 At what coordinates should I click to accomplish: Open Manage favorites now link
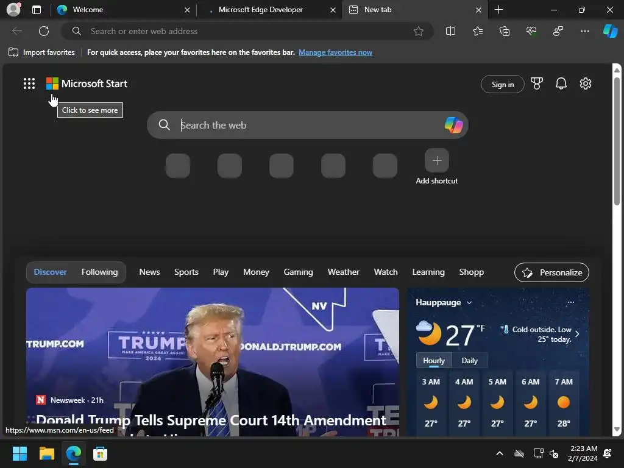click(335, 52)
